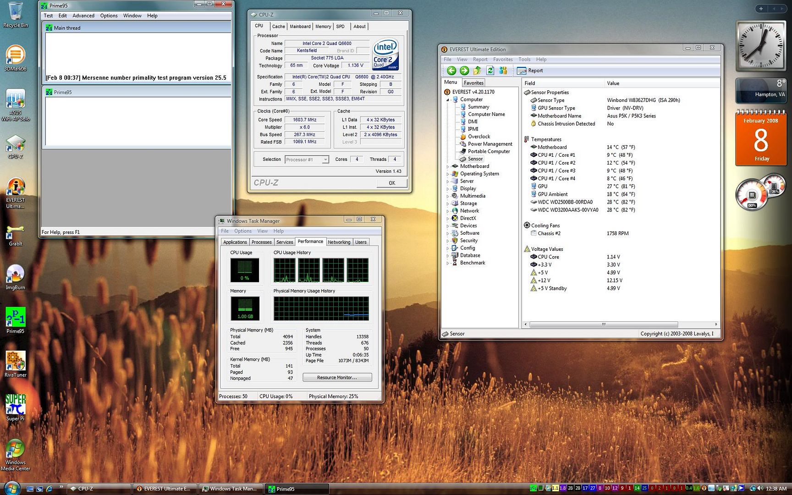Collapse the Computer tree node in EVEREST

(x=448, y=99)
